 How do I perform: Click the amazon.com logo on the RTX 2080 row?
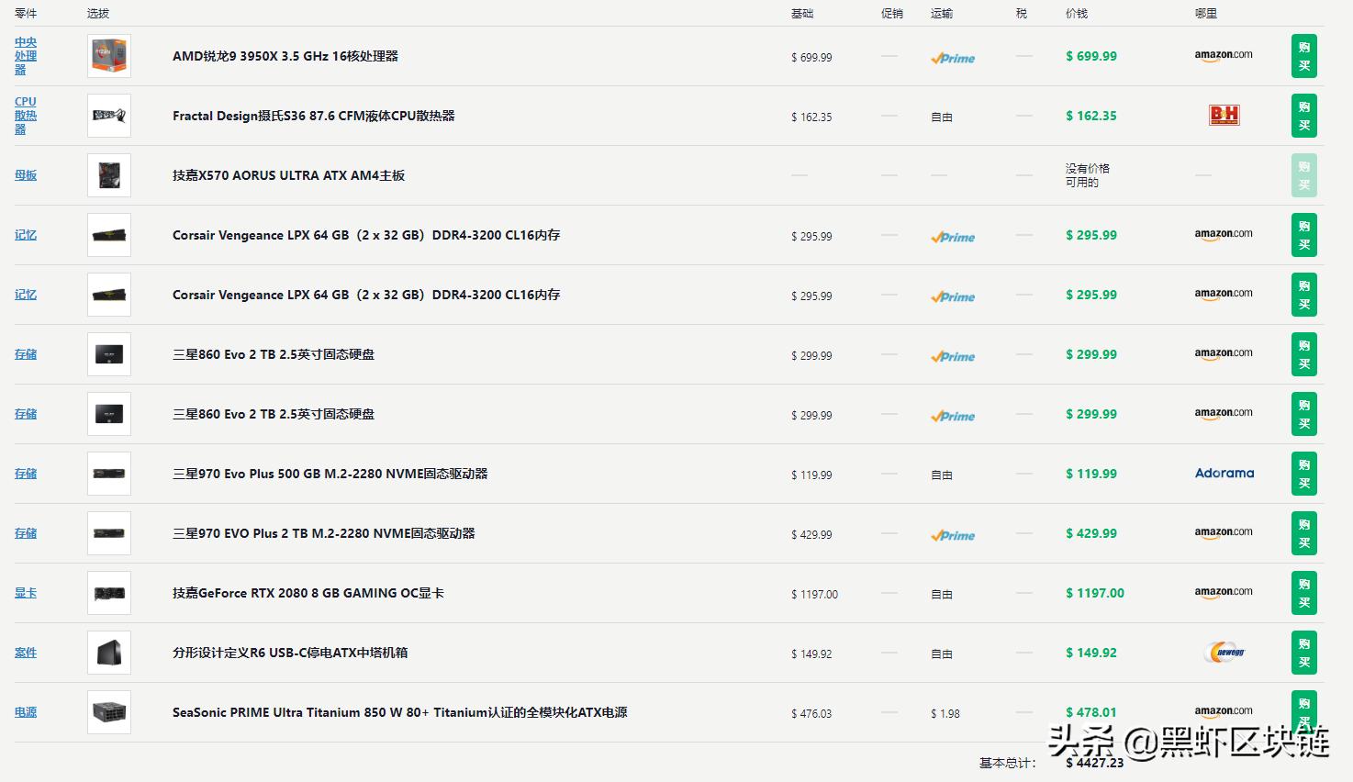coord(1224,592)
